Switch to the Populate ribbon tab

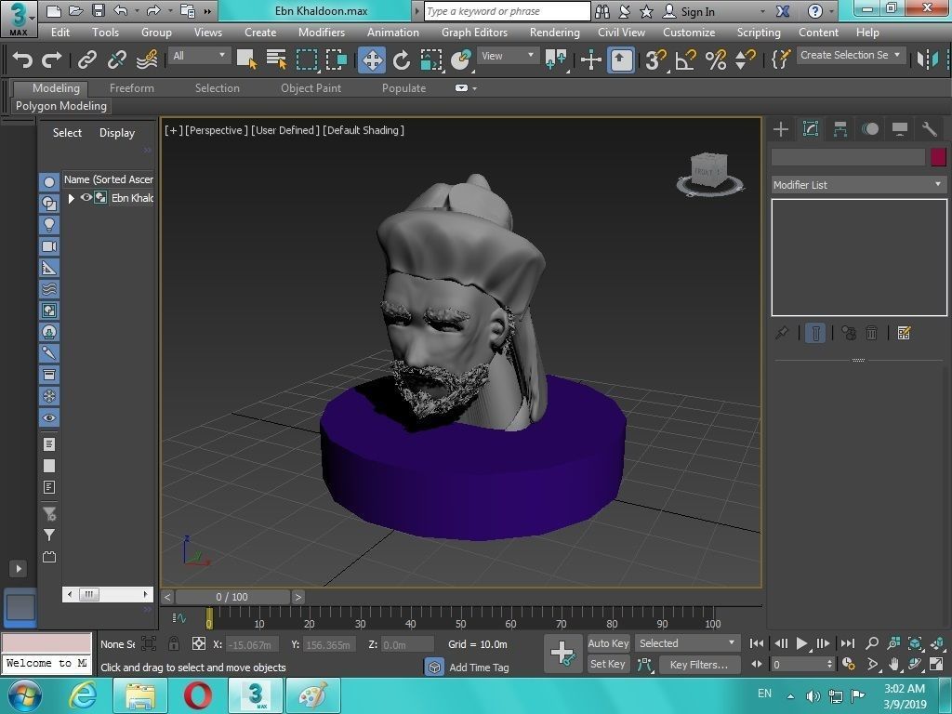(403, 88)
